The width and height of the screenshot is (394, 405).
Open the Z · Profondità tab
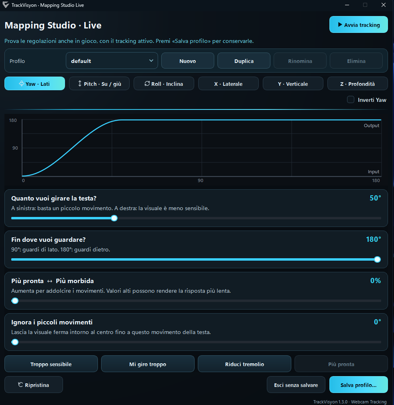[x=357, y=84]
